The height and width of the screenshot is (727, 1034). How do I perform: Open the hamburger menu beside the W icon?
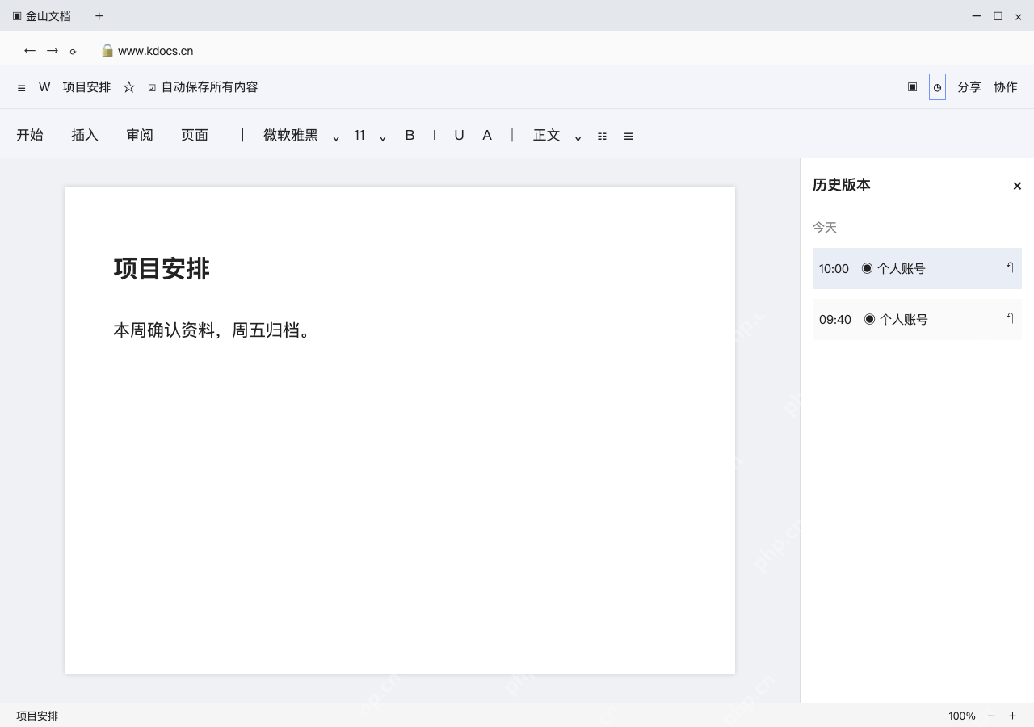[21, 88]
